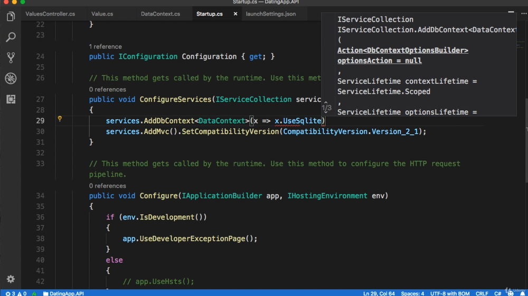The image size is (528, 296).
Task: Click the UseDeveloperExceptionPage call
Action: [192, 238]
